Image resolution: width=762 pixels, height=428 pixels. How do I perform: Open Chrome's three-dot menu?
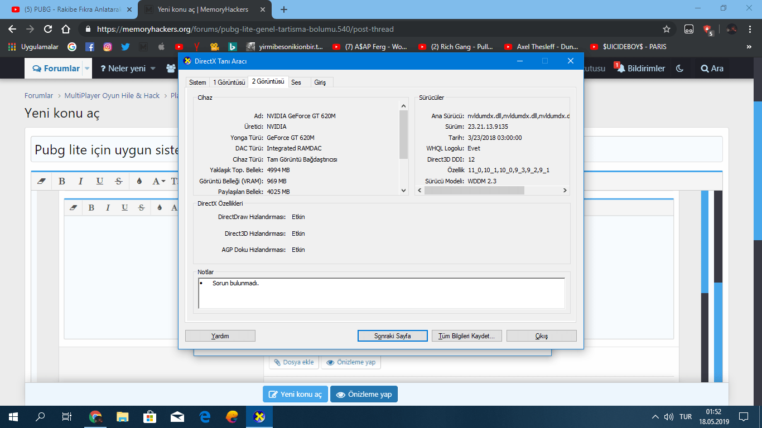point(750,29)
